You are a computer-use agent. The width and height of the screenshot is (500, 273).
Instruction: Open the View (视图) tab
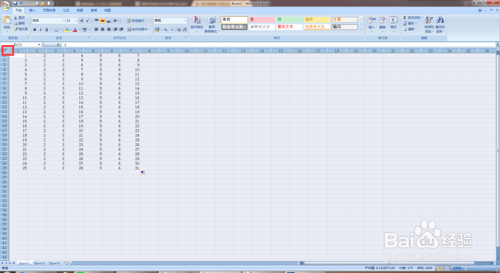(x=107, y=10)
